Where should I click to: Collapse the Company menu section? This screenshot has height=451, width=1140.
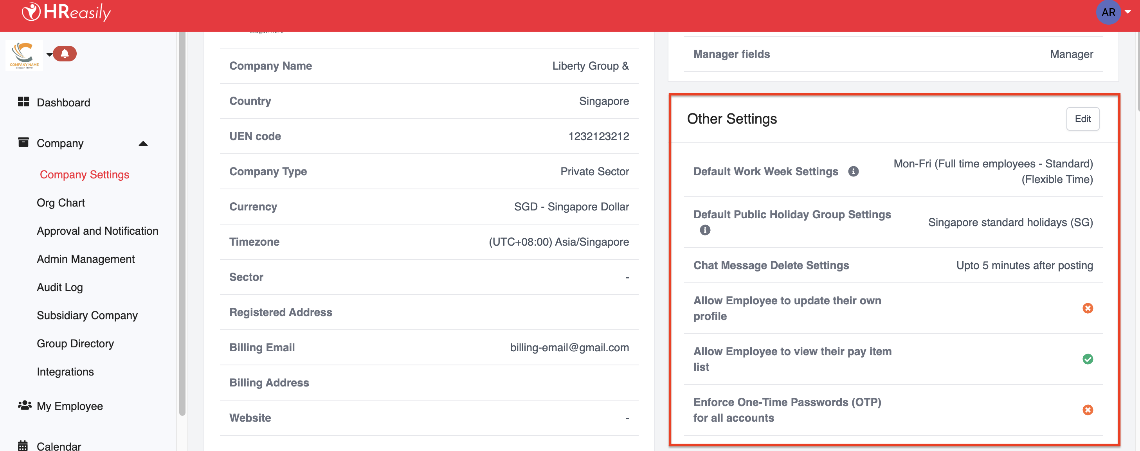point(143,144)
